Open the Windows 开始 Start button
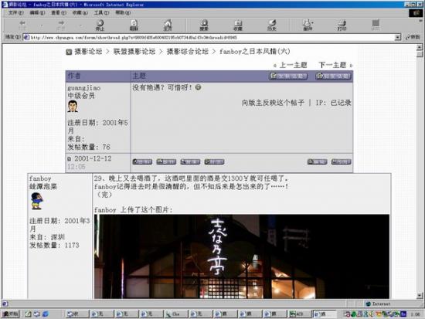 [x=11, y=314]
